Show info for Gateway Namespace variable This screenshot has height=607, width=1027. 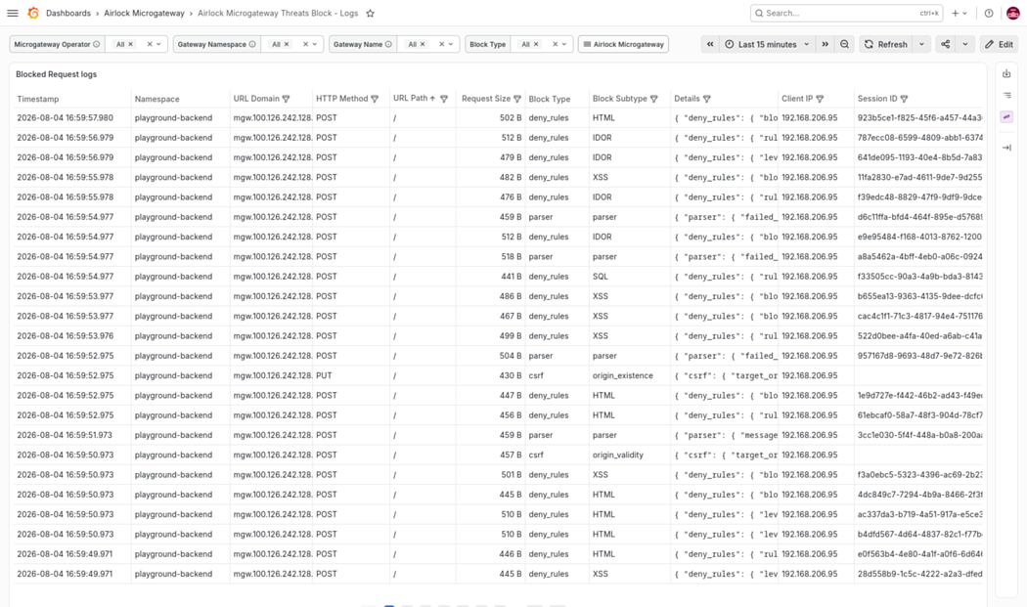(x=252, y=45)
